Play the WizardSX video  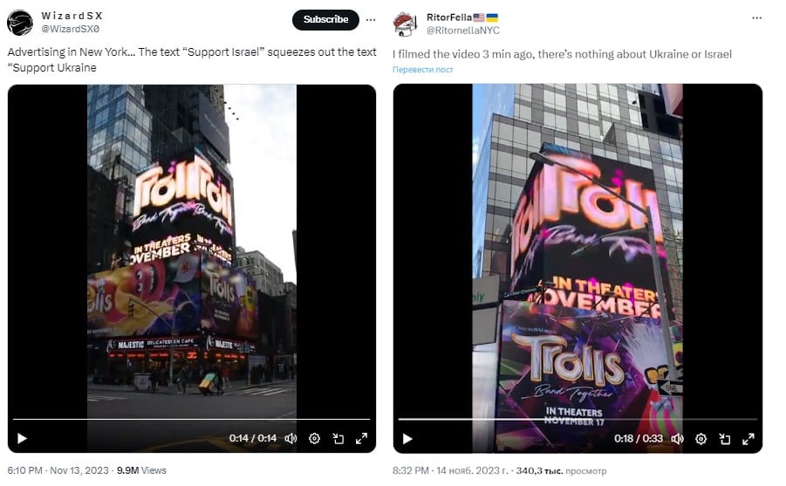pos(22,438)
